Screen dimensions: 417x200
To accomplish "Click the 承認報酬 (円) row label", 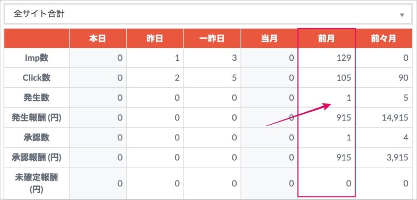I will (36, 157).
